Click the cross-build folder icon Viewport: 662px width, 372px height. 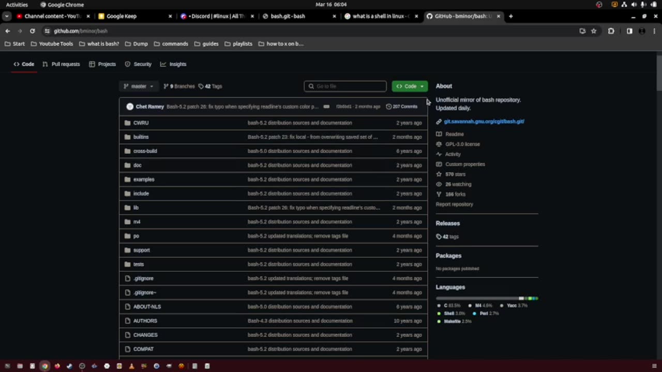point(128,151)
